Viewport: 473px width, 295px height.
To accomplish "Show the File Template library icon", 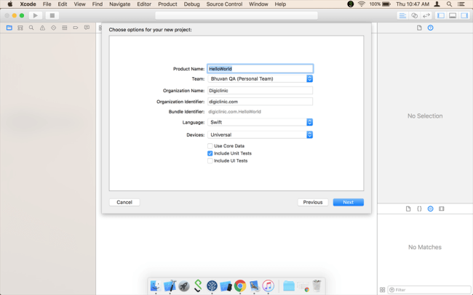I will [x=408, y=209].
